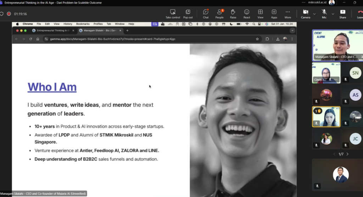The width and height of the screenshot is (363, 197).
Task: Raise your hand in the meeting
Action: pyautogui.click(x=233, y=14)
